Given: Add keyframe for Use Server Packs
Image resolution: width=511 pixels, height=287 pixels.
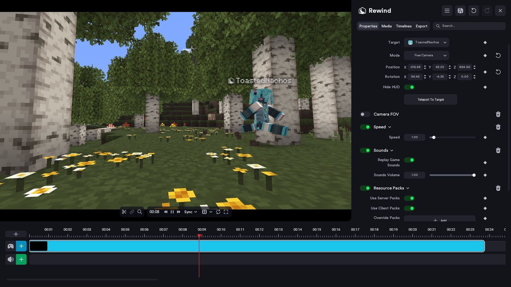Looking at the screenshot, I should 485,198.
